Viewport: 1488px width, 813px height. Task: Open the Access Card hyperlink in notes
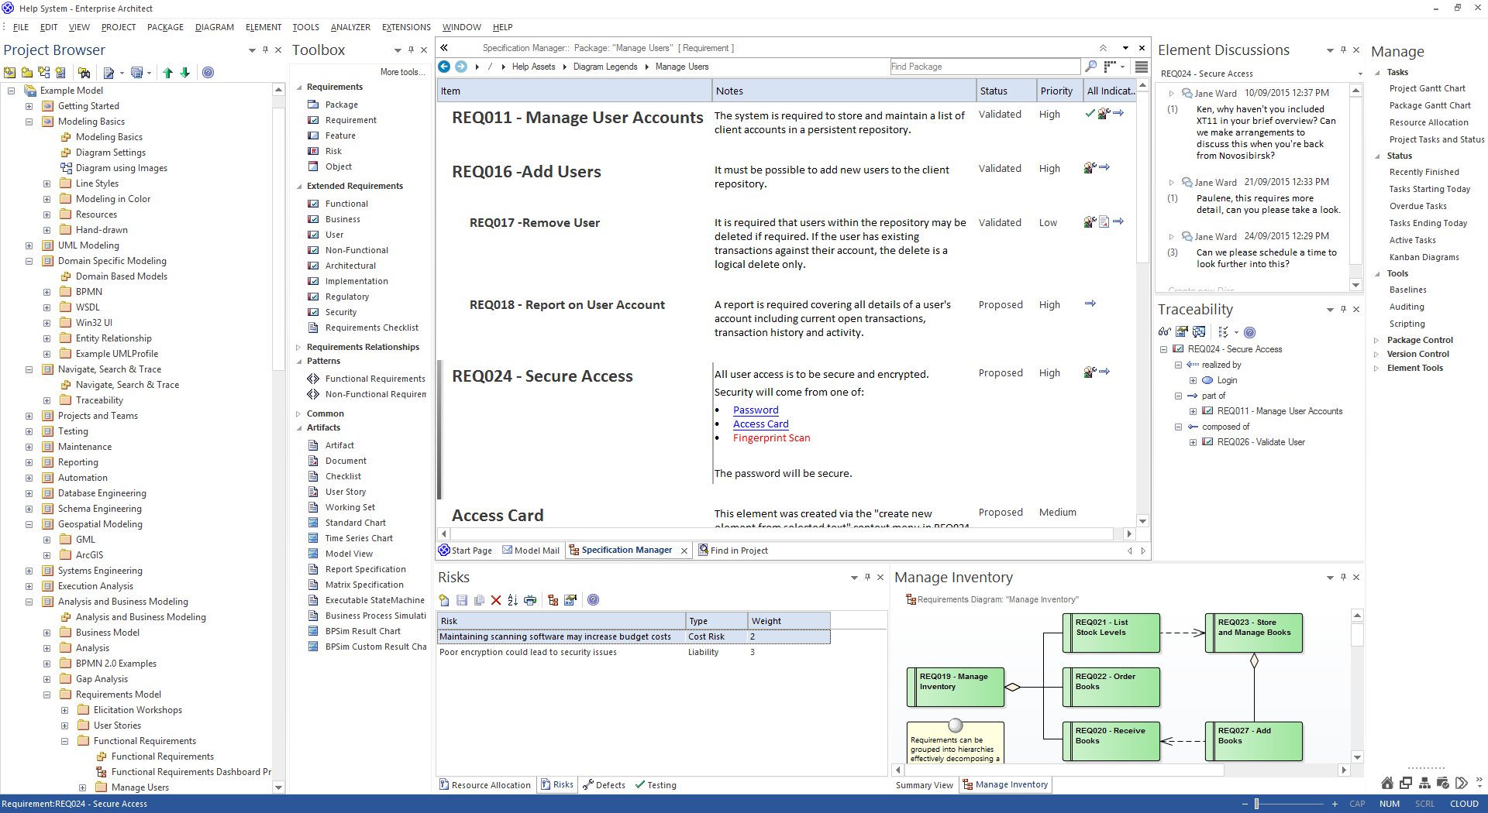click(760, 424)
